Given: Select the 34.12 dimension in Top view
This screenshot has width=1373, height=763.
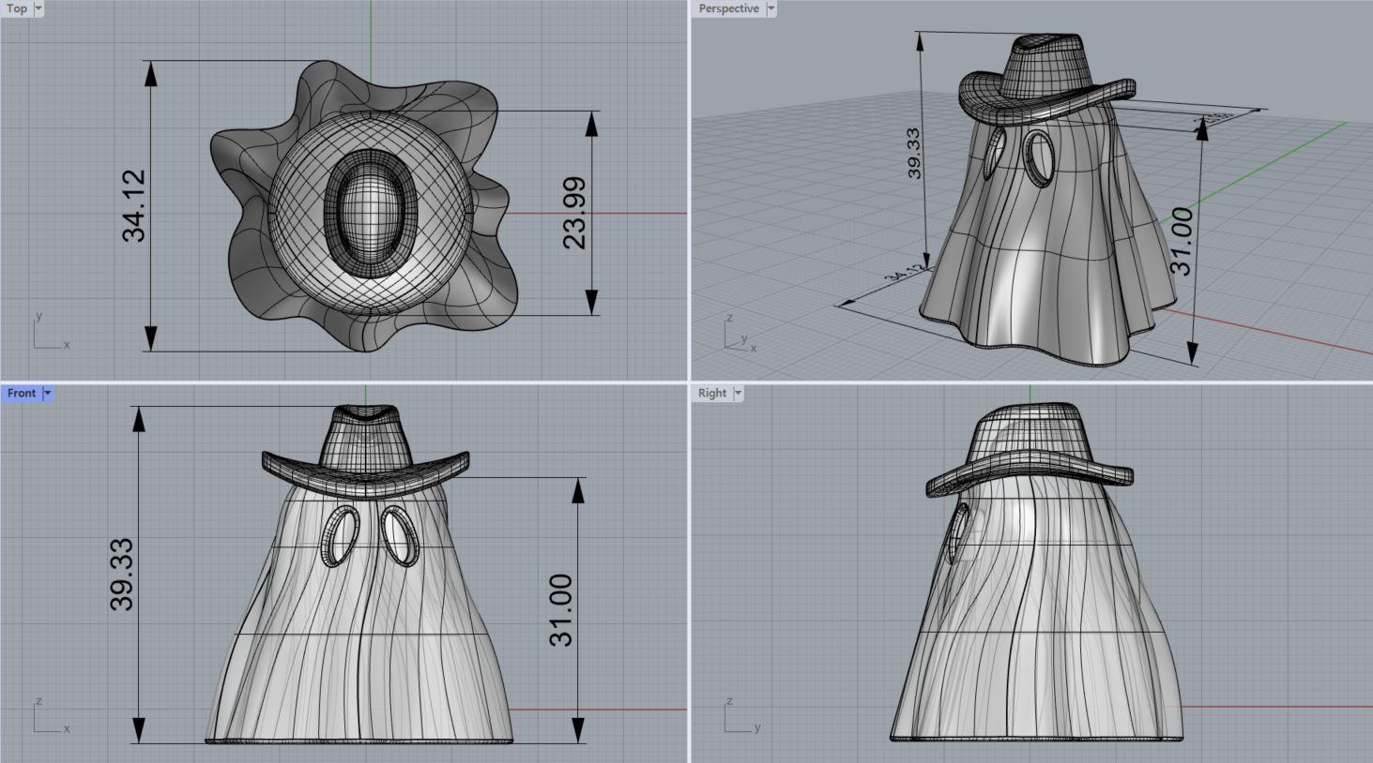Looking at the screenshot, I should [x=134, y=205].
